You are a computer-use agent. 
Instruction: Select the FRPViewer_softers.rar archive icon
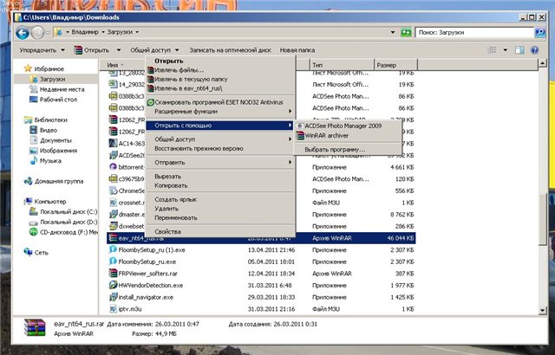[x=113, y=273]
